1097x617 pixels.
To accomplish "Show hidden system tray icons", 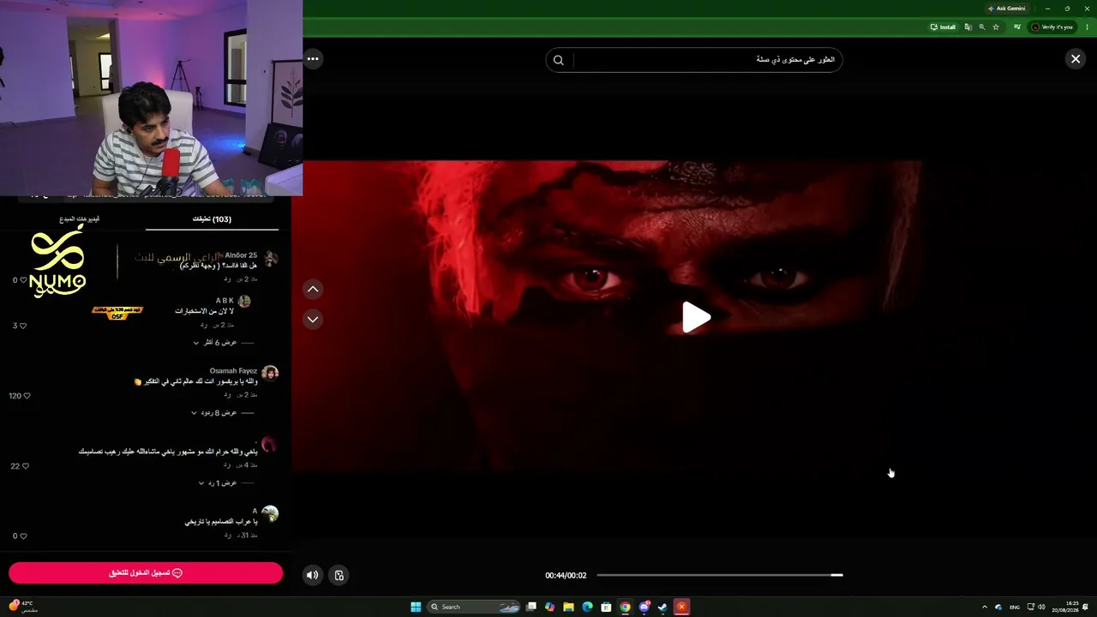I will pyautogui.click(x=984, y=607).
